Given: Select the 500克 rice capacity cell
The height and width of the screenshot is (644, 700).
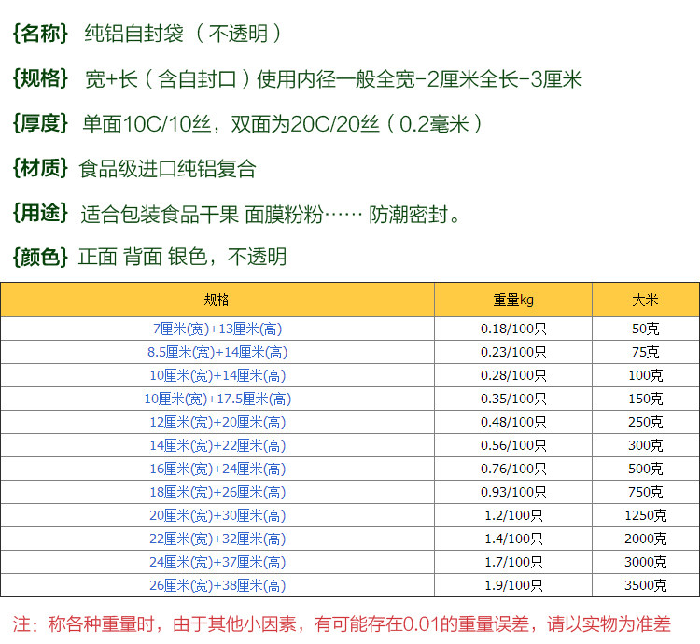Looking at the screenshot, I should (x=646, y=469).
